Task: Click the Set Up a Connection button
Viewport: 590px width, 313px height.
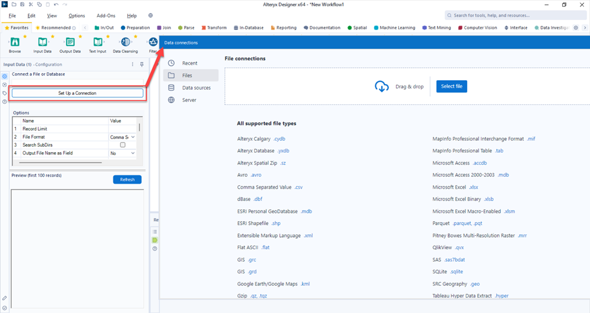Action: click(77, 93)
